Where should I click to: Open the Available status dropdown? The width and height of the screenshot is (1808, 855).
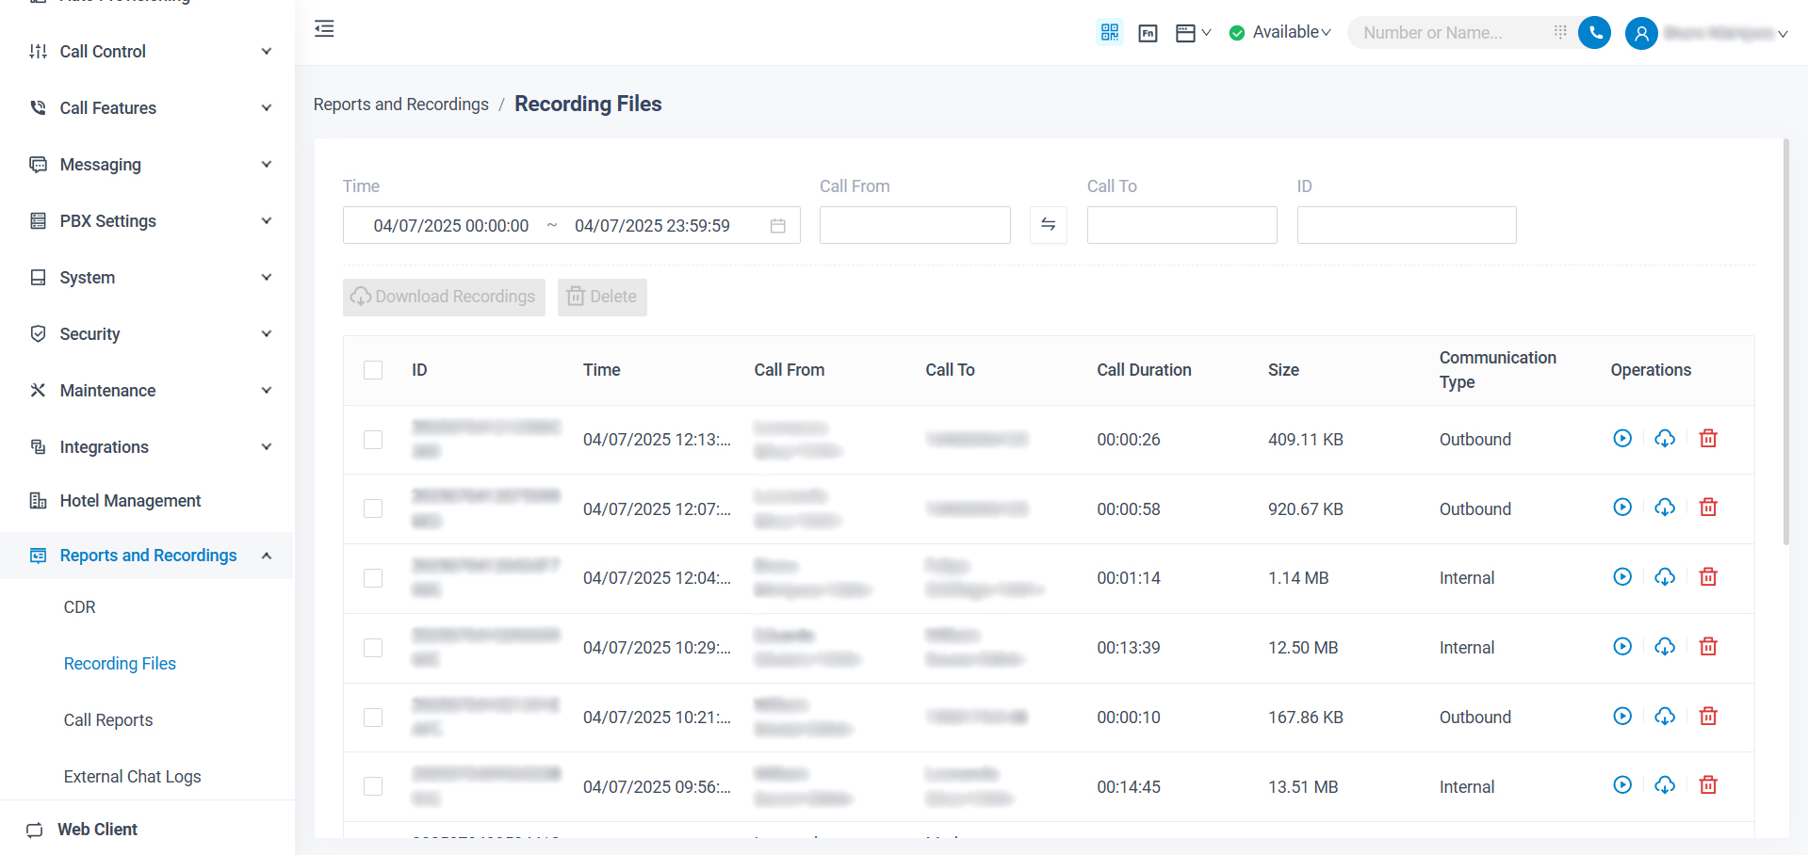[1280, 33]
